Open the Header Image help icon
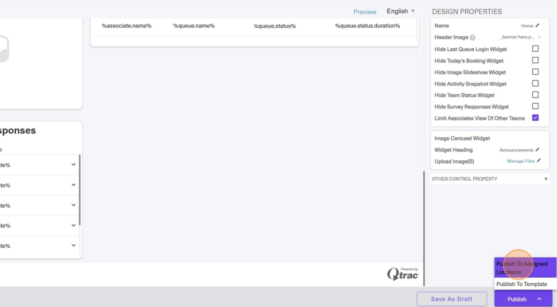The height and width of the screenshot is (307, 557). pos(473,37)
